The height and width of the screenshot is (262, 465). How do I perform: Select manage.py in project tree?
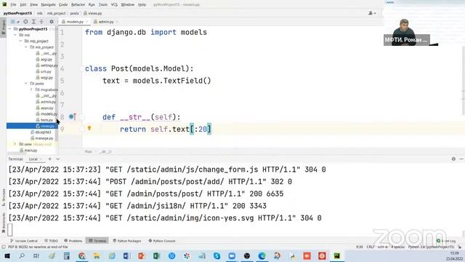pos(42,138)
